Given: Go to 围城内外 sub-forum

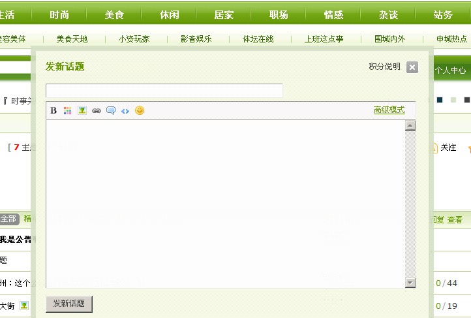Looking at the screenshot, I should pyautogui.click(x=389, y=39).
